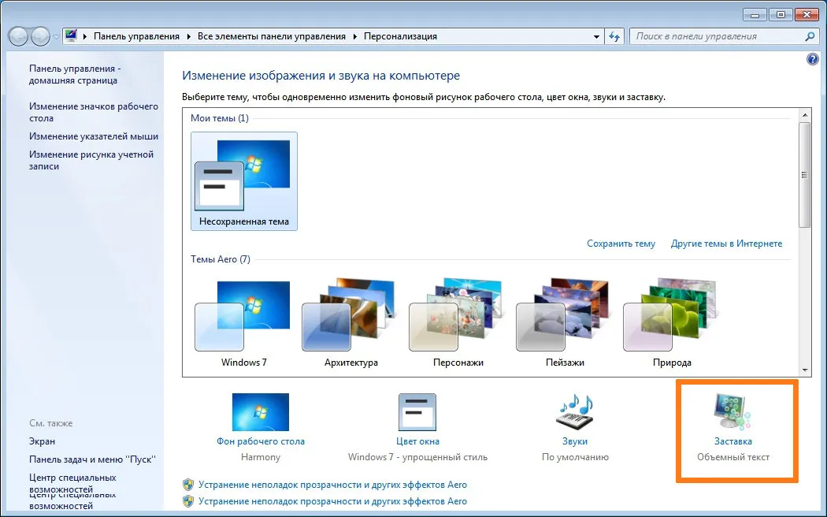Click the shield icon of first Aero troubleshooting link
827x517 pixels.
pyautogui.click(x=188, y=484)
